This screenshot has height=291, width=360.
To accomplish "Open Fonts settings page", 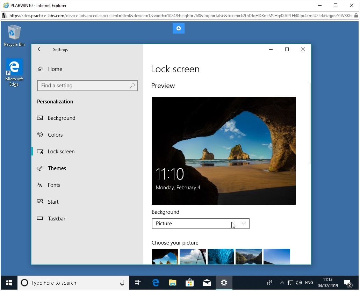I will click(x=49, y=185).
